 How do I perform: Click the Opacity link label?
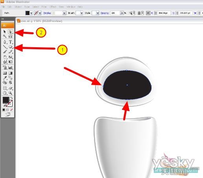(x=105, y=13)
